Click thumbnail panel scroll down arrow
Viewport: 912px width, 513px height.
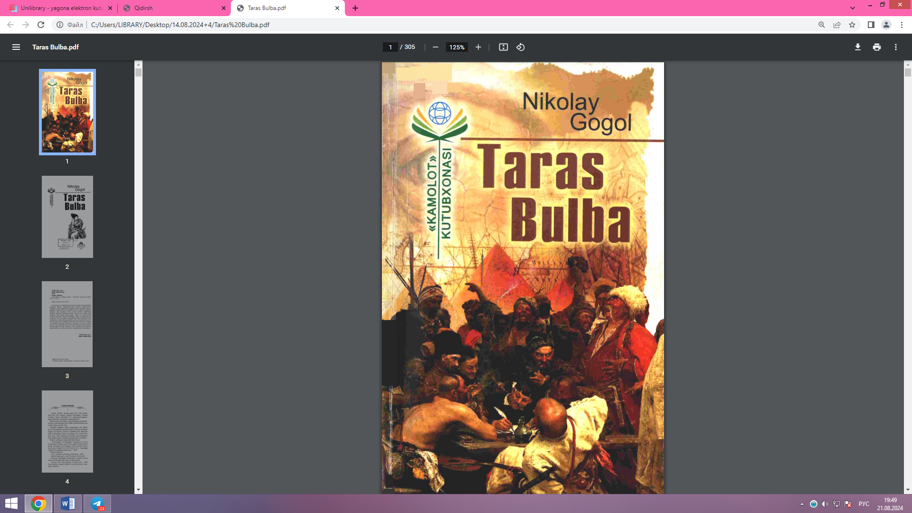tap(138, 490)
